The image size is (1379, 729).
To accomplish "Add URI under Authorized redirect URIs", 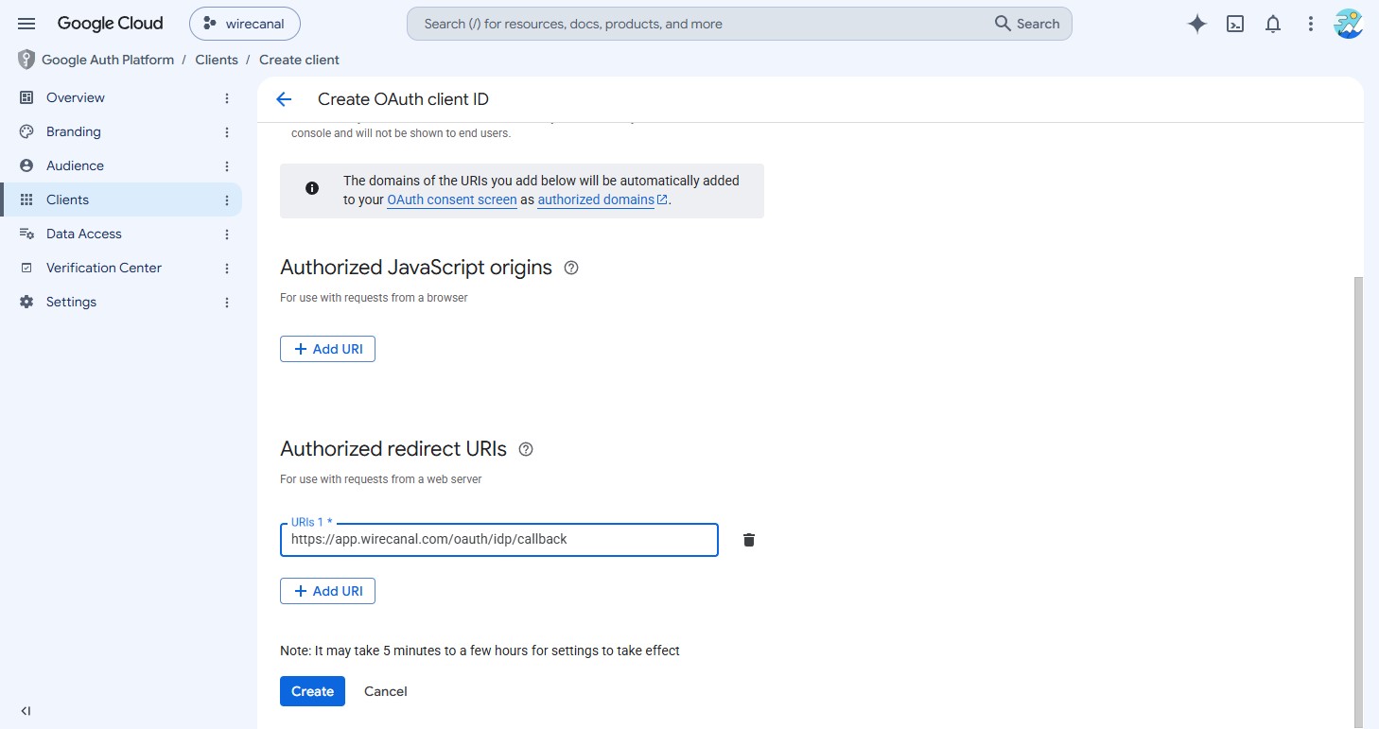I will pos(327,591).
